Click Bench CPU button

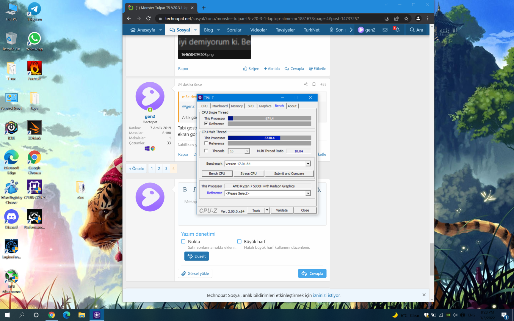pos(217,174)
